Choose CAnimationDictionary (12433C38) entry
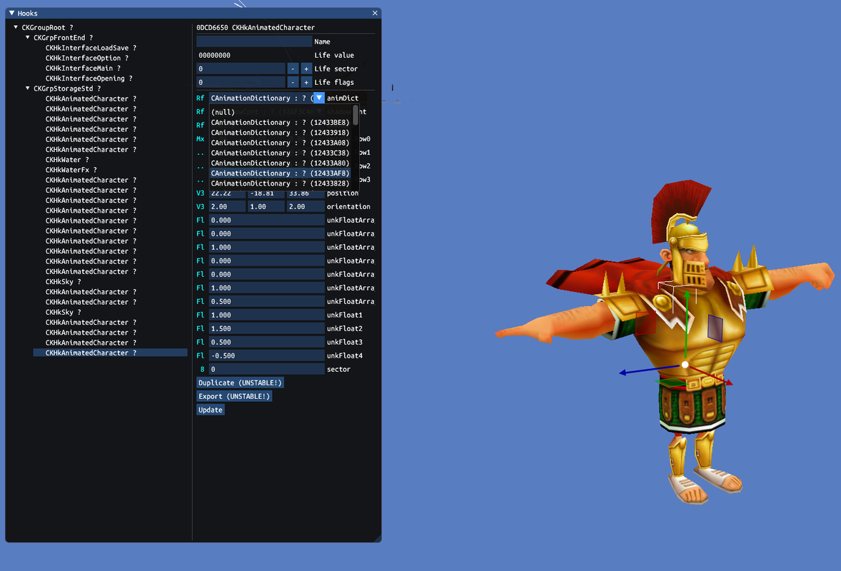This screenshot has height=571, width=841. click(x=280, y=153)
